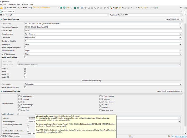Click the yellow back navigation arrow
187x138 pixels.
tap(145, 8)
